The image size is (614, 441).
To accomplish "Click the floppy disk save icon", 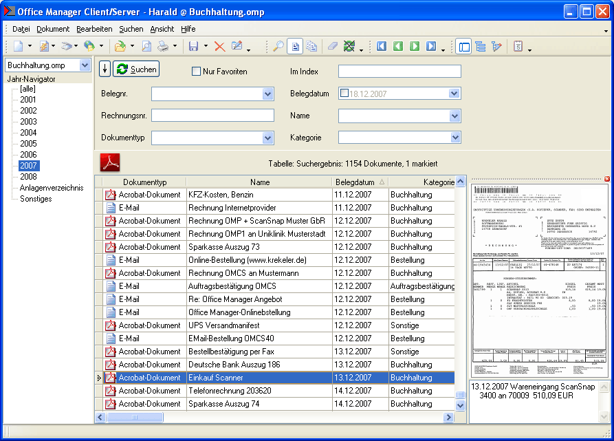I will pyautogui.click(x=193, y=46).
